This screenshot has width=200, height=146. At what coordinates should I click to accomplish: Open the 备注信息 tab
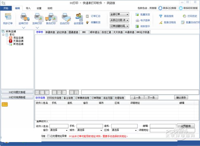[68, 98]
